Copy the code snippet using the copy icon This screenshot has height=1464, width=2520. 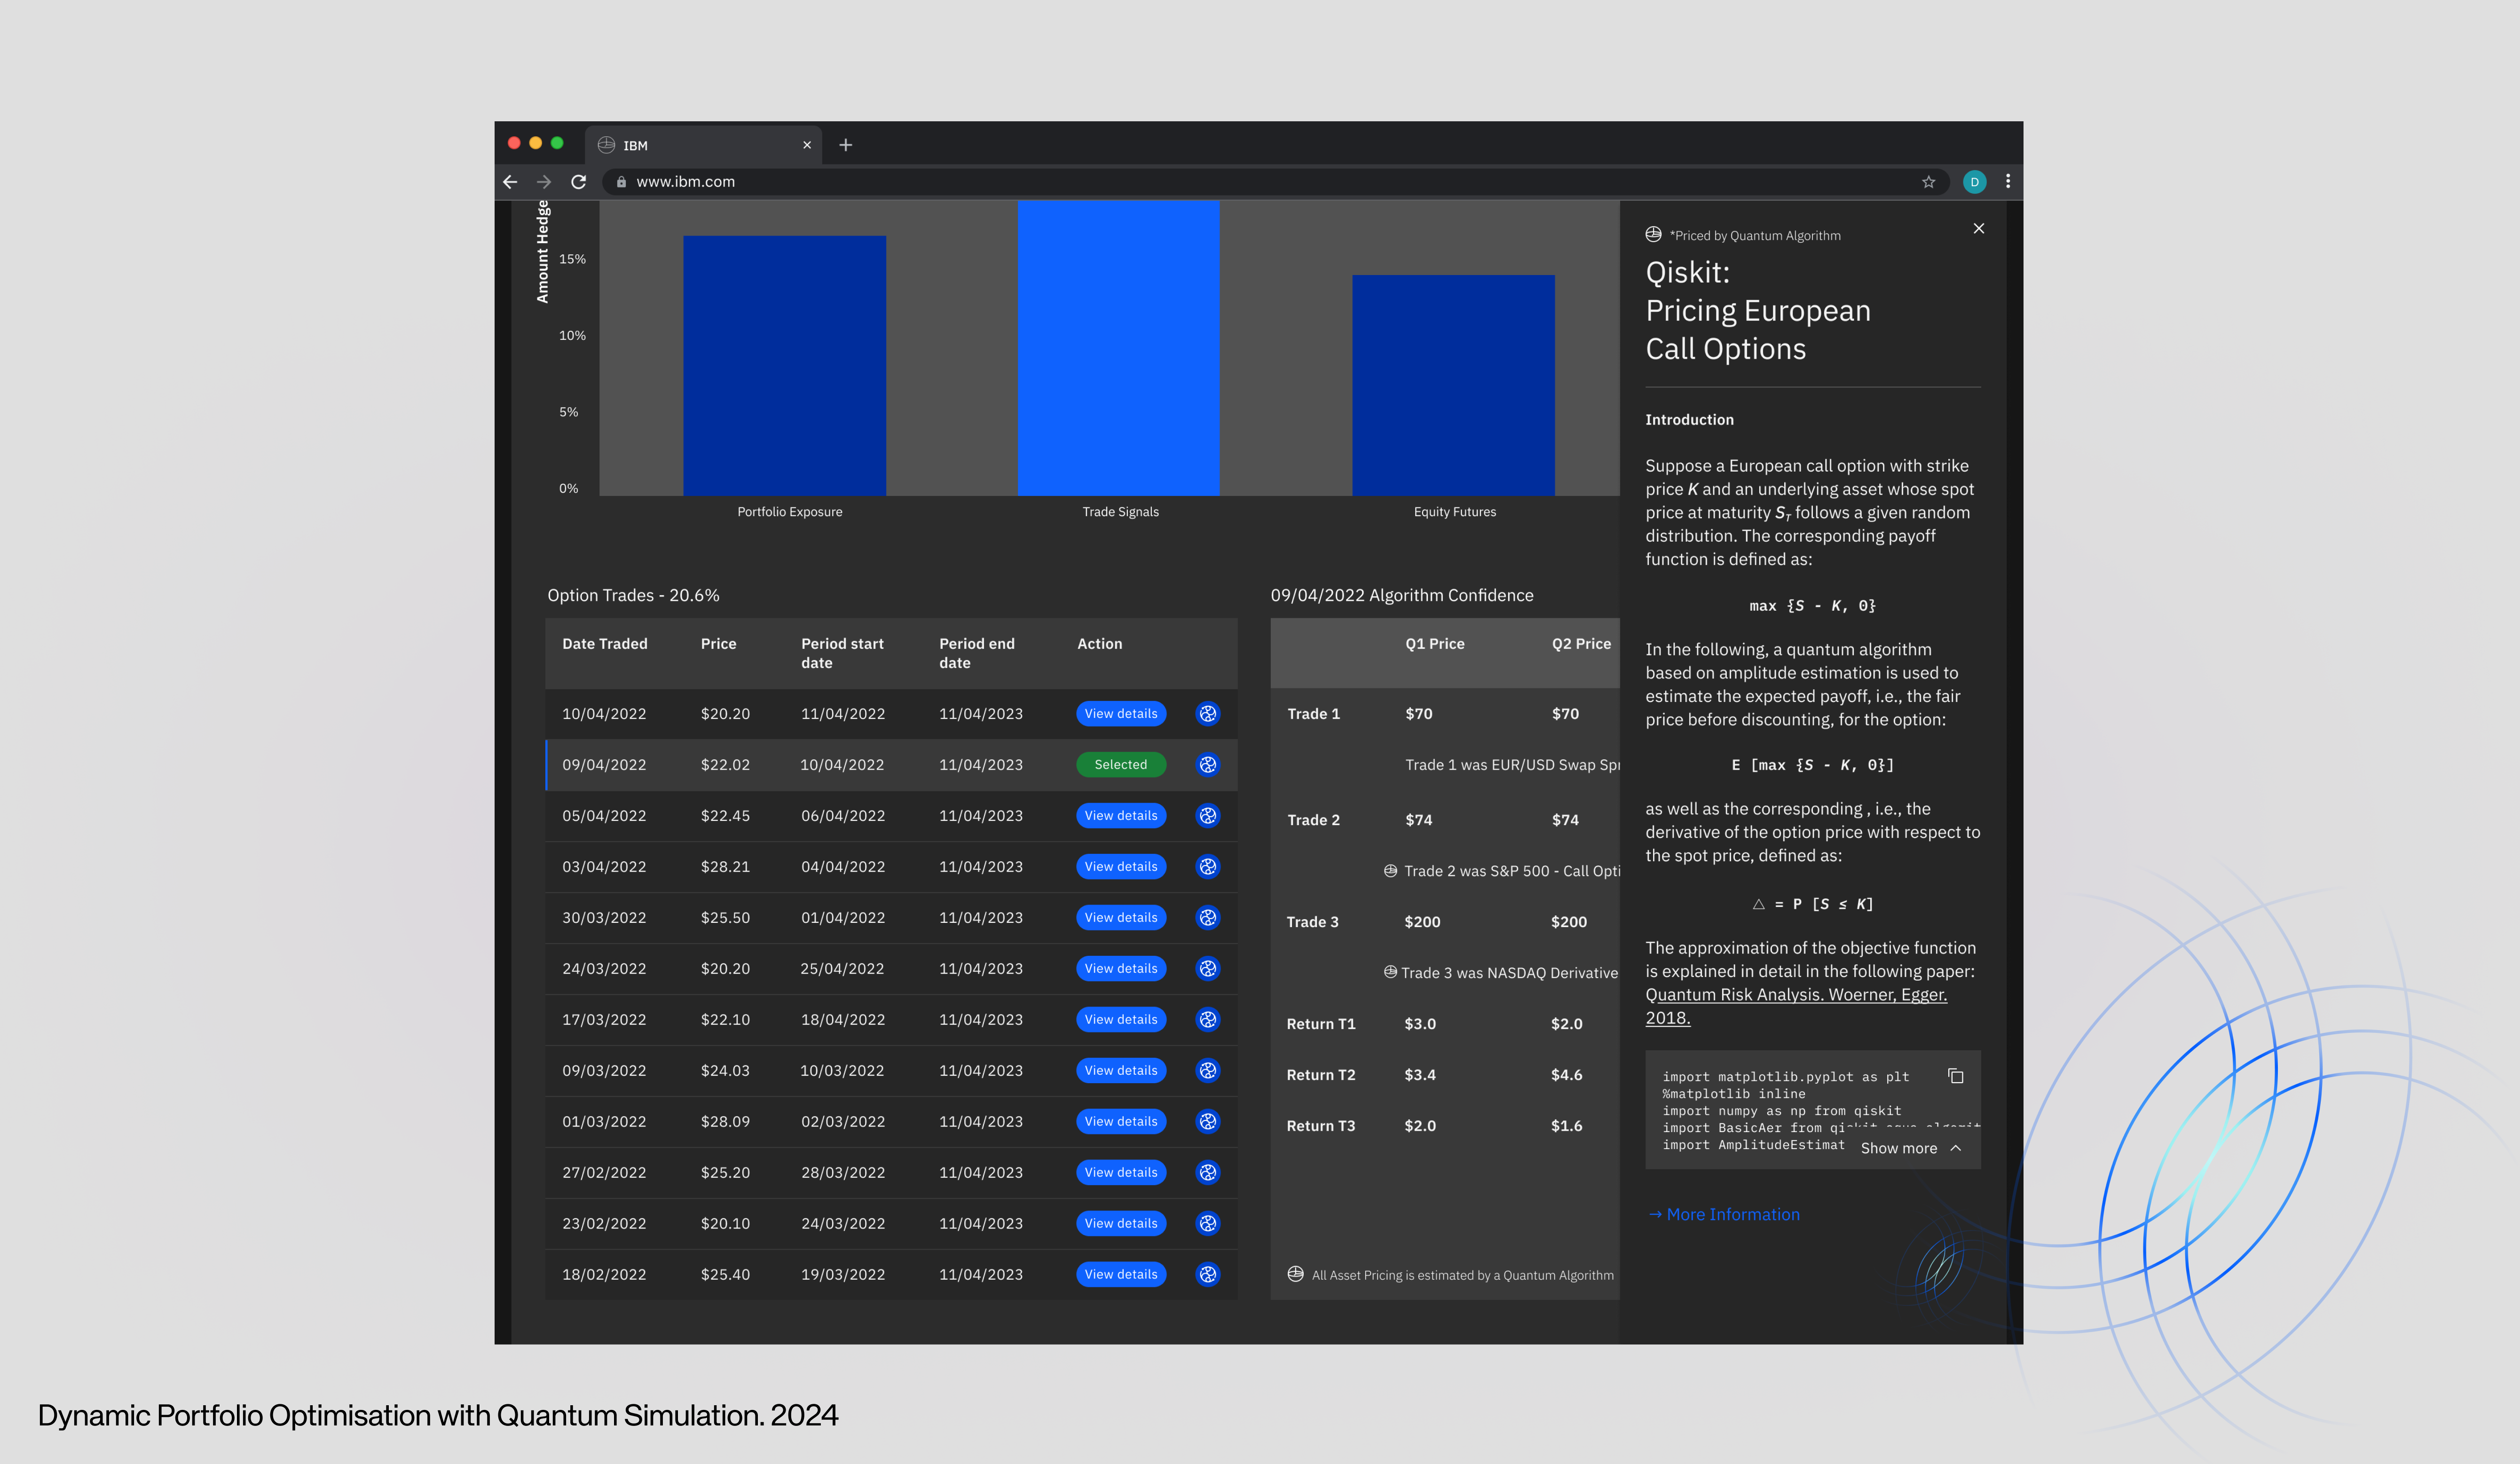[x=1955, y=1077]
